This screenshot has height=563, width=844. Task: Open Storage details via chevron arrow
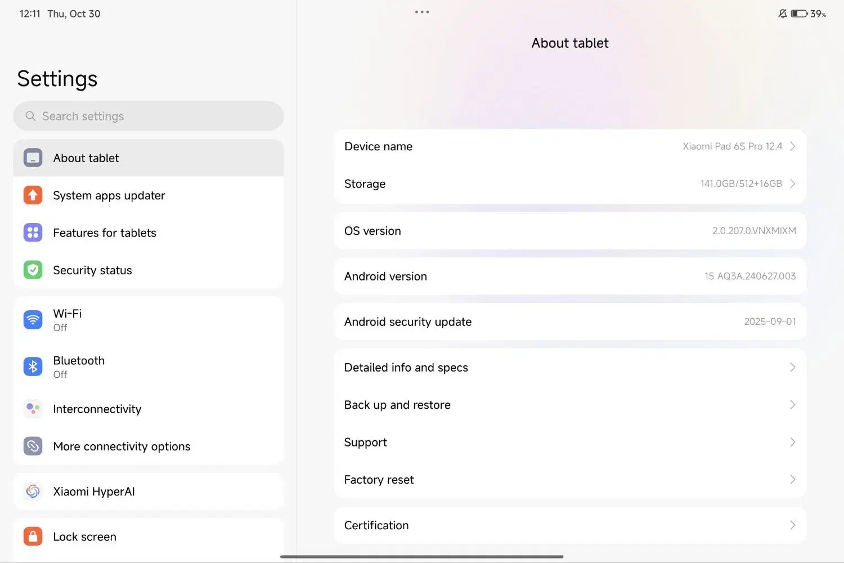(x=792, y=184)
